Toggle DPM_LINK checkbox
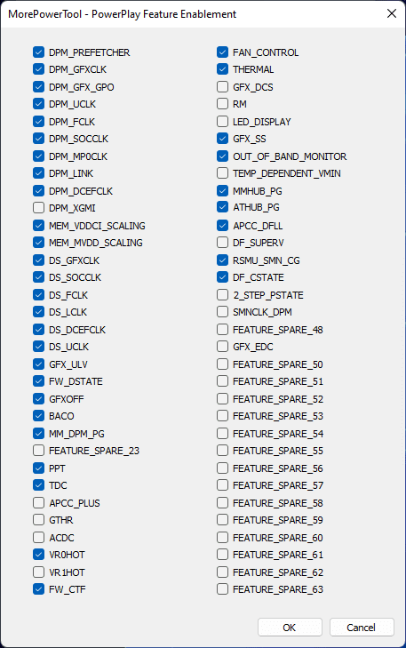Viewport: 406px width, 648px height. 38,173
